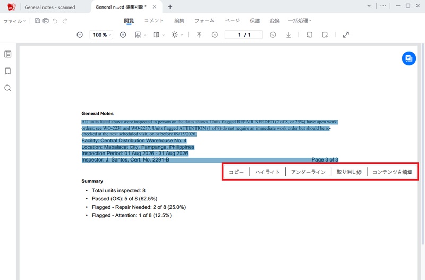The image size is (425, 280).
Task: Click 'Inspection Period: 01 Aug 2026 - 31 Aug 2026'
Action: click(x=135, y=154)
